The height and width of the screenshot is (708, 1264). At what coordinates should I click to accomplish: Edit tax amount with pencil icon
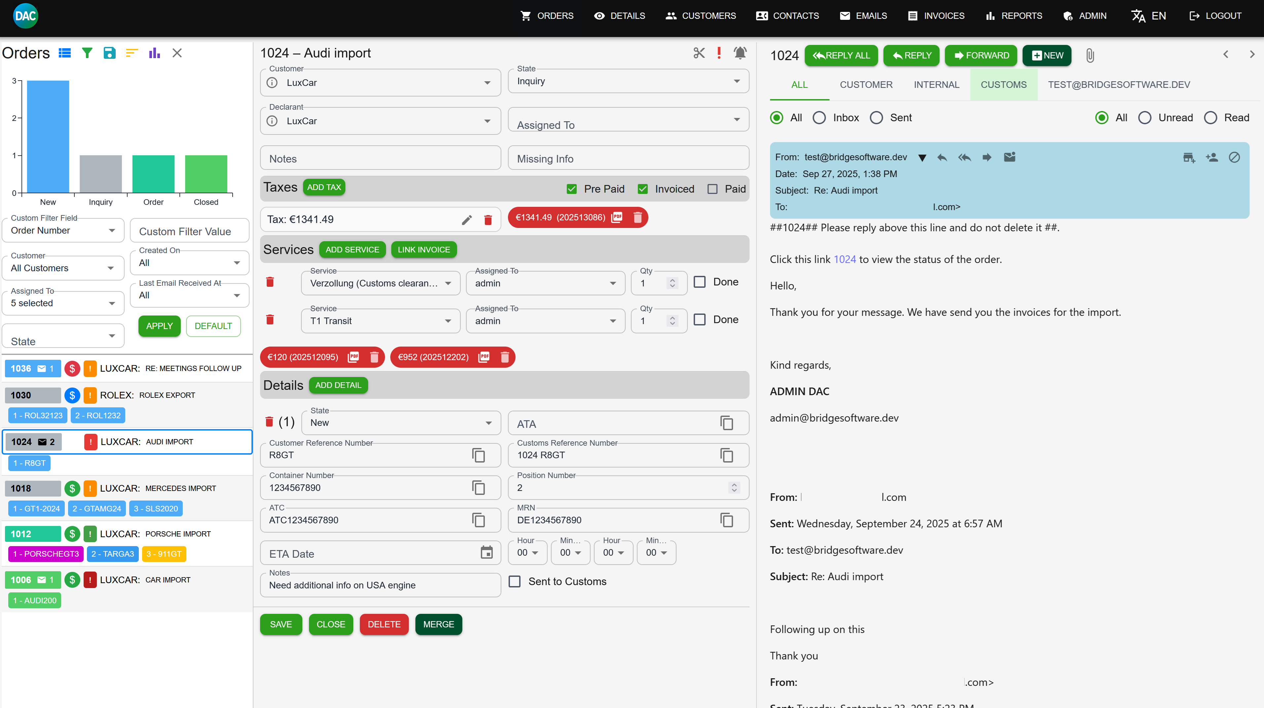point(467,220)
